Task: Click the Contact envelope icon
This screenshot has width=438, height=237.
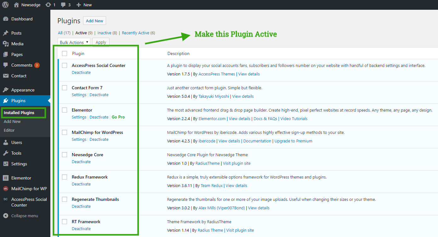Action: 6,76
